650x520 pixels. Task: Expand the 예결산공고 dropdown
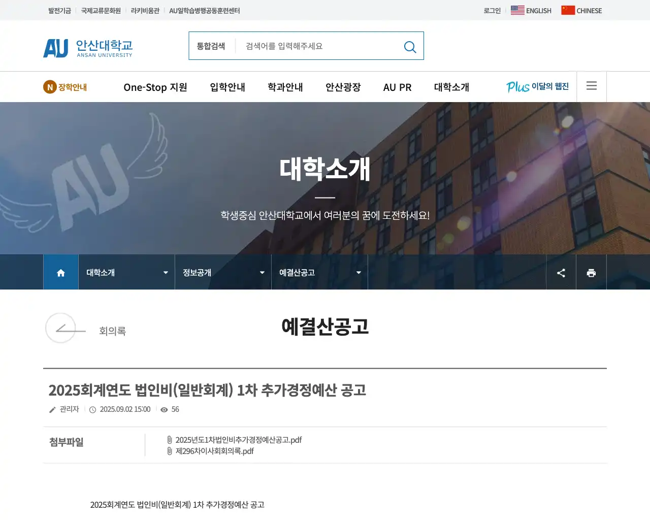pyautogui.click(x=358, y=272)
